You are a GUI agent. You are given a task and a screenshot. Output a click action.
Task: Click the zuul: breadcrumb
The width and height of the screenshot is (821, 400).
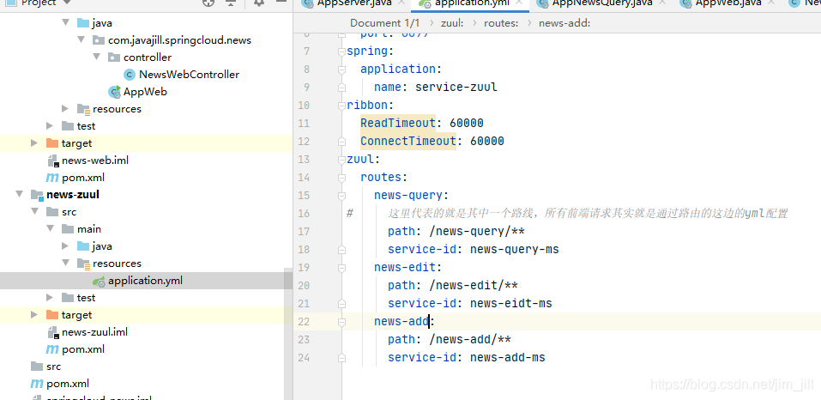452,23
